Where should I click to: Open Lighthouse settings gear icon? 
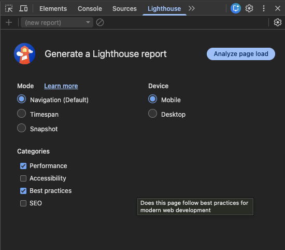(x=278, y=22)
